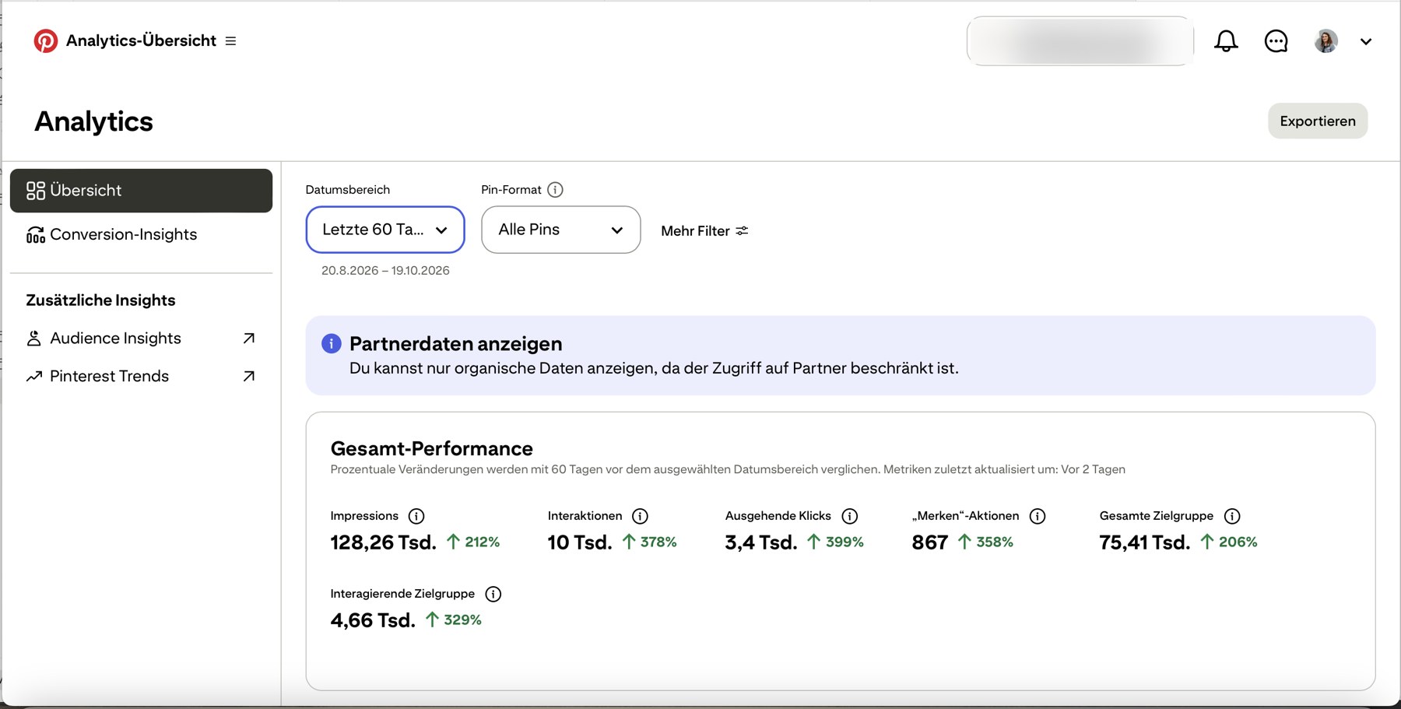Click the Gesamt-Performance heading
This screenshot has height=709, width=1401.
pyautogui.click(x=432, y=449)
